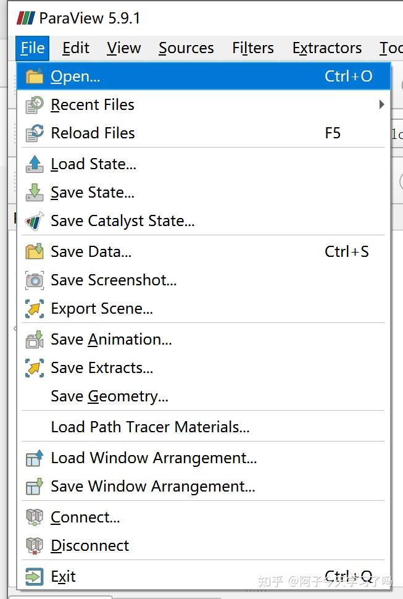Click the Reload Files refresh icon
This screenshot has height=599, width=403.
[x=35, y=133]
